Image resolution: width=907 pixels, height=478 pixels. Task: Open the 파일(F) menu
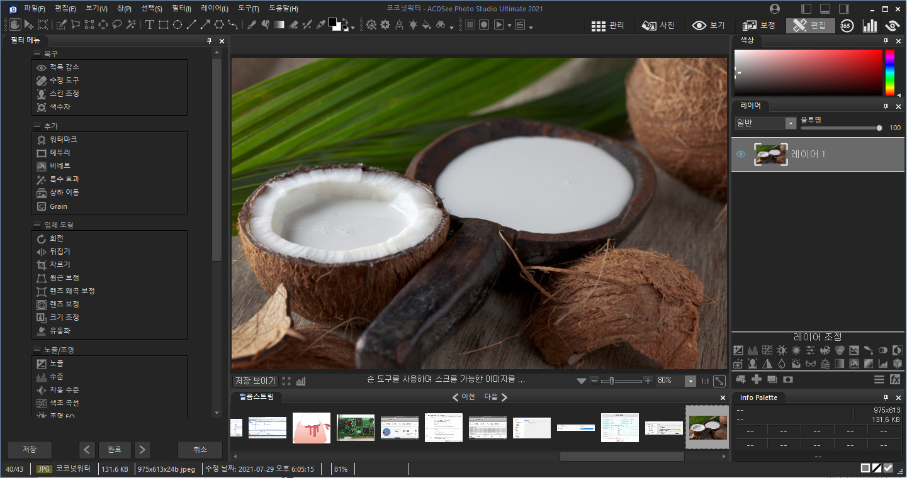tap(35, 9)
